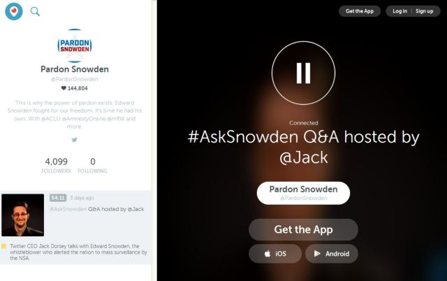Open the #AskSnowden hashtag in broadcast list
447x281 pixels.
pos(68,209)
